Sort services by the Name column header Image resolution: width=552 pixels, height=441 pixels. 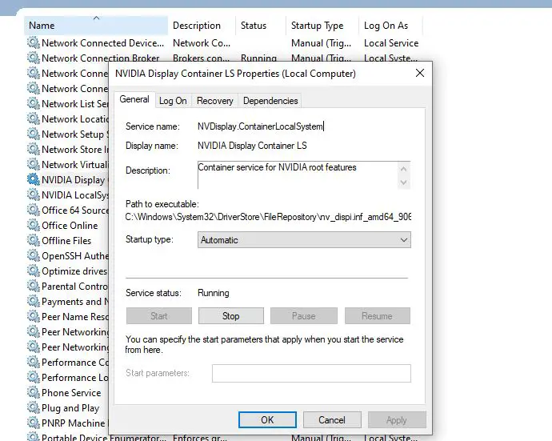coord(96,26)
